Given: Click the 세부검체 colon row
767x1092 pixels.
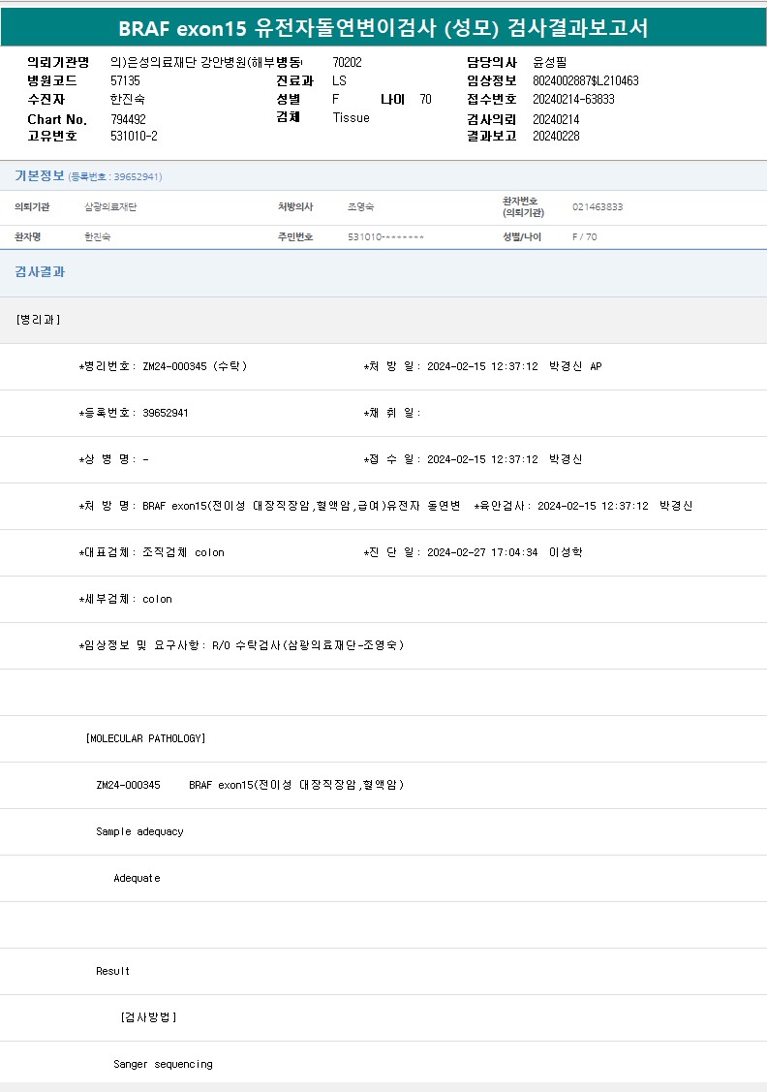Looking at the screenshot, I should click(126, 599).
